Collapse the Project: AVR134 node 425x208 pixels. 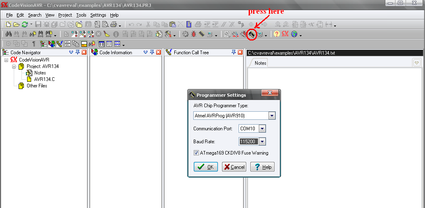(x=14, y=66)
